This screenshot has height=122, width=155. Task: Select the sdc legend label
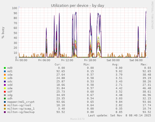pos(10,82)
